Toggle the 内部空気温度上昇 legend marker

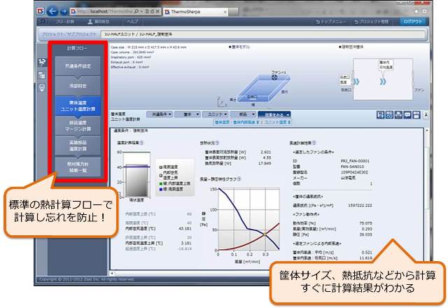161,175
